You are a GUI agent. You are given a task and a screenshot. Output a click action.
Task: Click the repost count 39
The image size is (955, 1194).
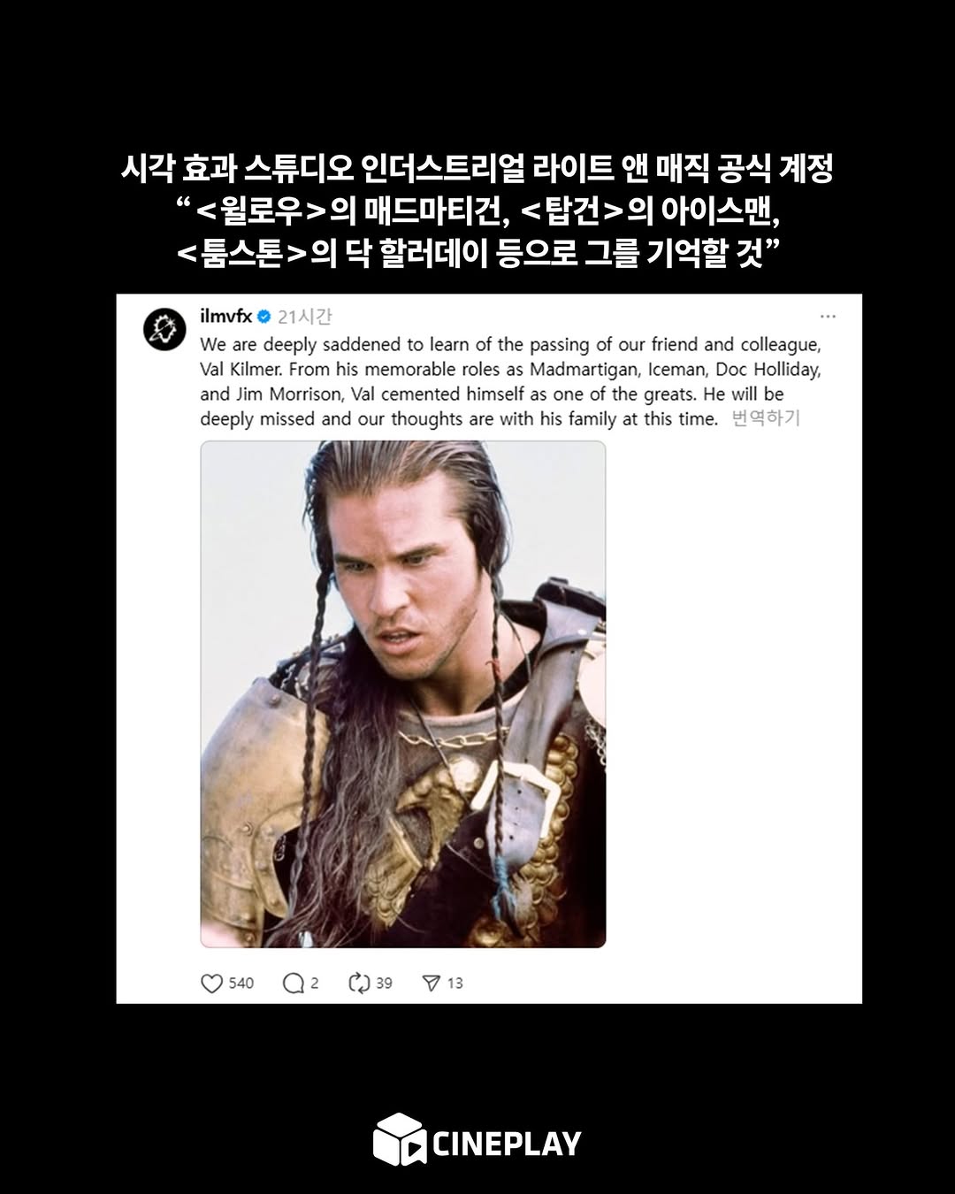(384, 983)
